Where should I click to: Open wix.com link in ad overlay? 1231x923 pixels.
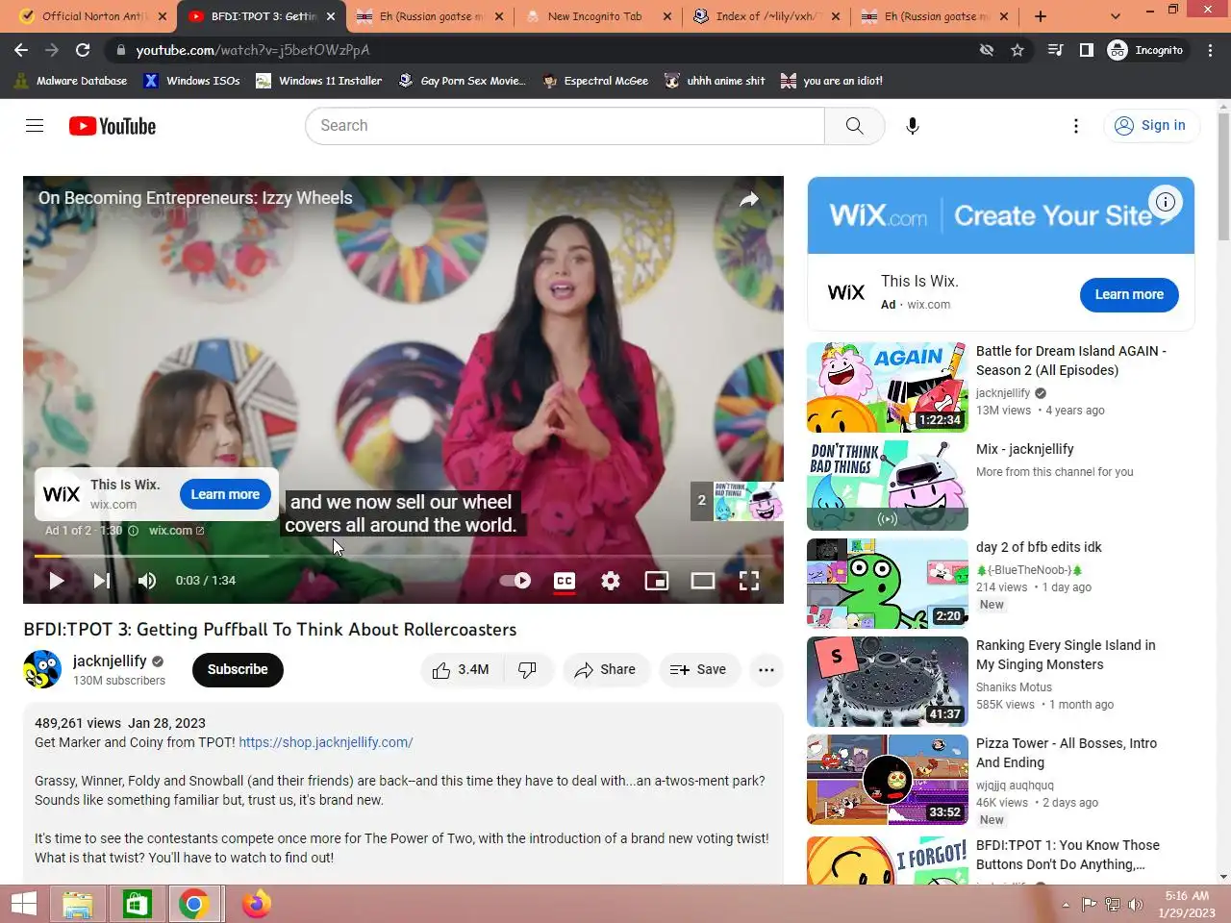pyautogui.click(x=176, y=531)
